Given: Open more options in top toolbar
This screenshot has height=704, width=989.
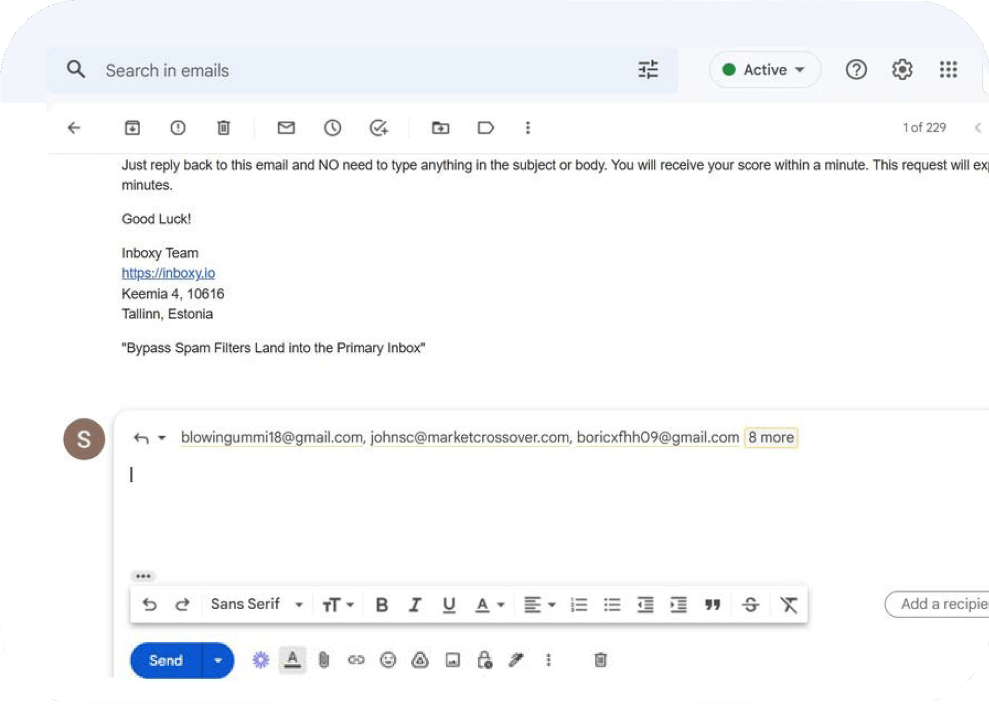Looking at the screenshot, I should pyautogui.click(x=528, y=127).
